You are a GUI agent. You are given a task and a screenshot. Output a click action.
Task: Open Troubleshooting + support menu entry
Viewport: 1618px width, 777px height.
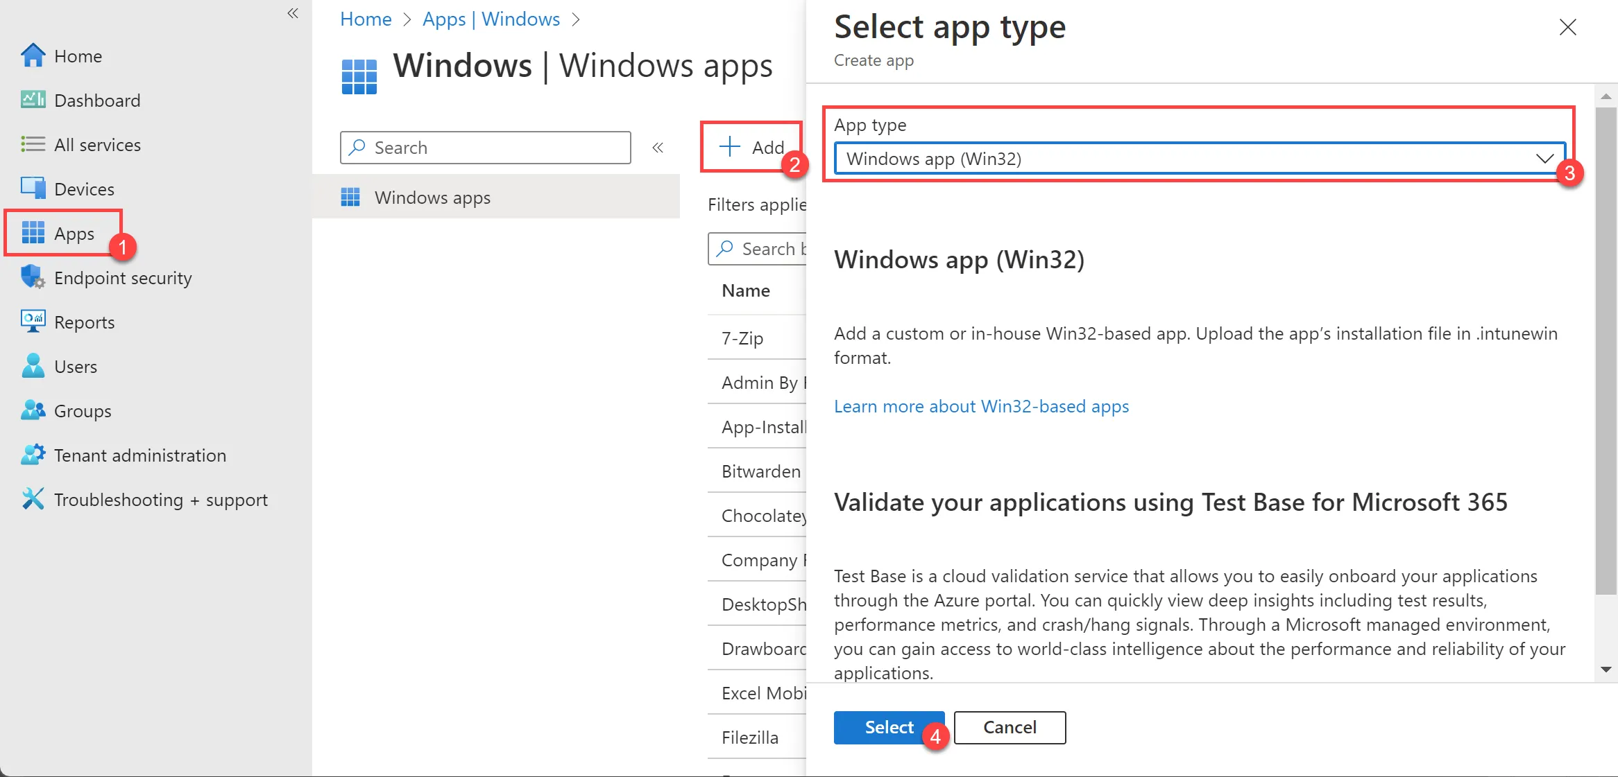click(161, 500)
